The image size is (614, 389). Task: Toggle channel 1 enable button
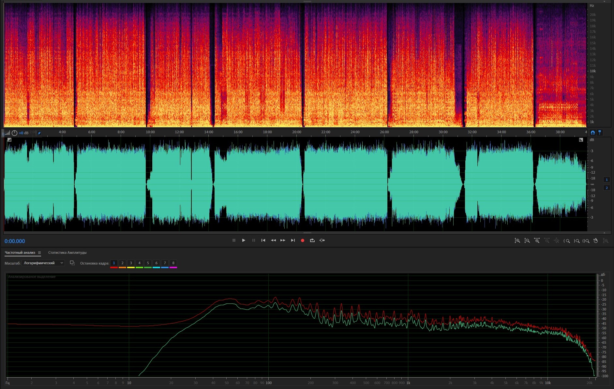click(x=607, y=180)
